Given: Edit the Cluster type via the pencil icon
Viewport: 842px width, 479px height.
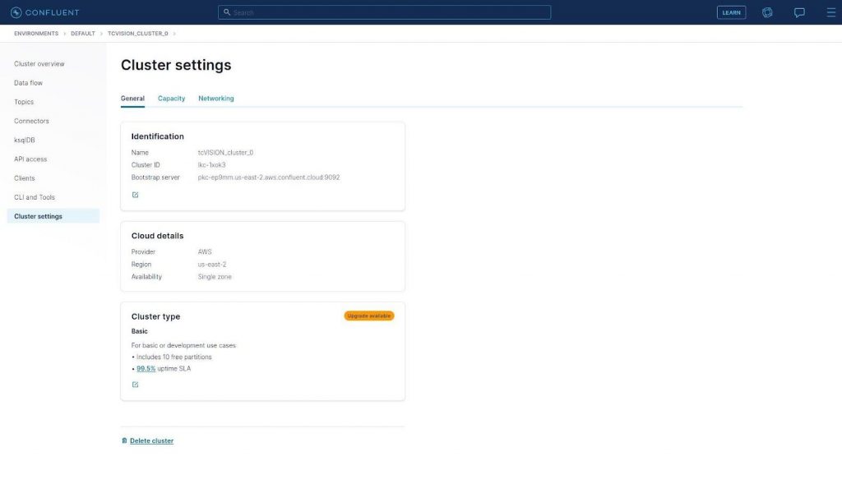Looking at the screenshot, I should pyautogui.click(x=135, y=384).
